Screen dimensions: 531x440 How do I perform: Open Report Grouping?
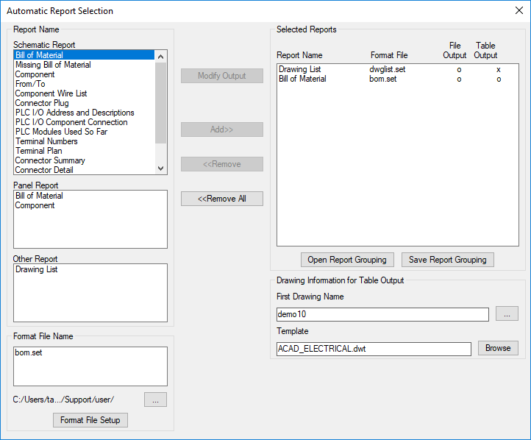(347, 260)
